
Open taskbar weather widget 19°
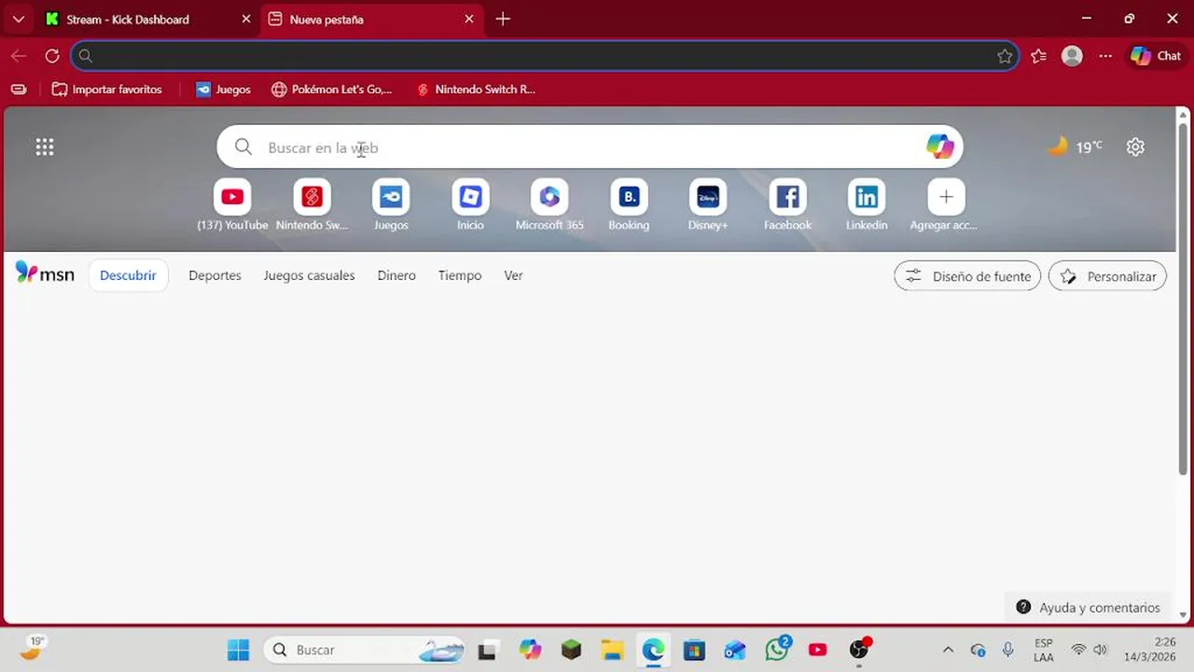click(33, 648)
